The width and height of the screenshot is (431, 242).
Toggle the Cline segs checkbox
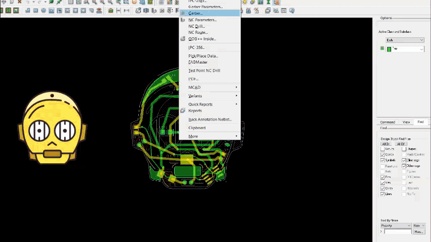404,160
